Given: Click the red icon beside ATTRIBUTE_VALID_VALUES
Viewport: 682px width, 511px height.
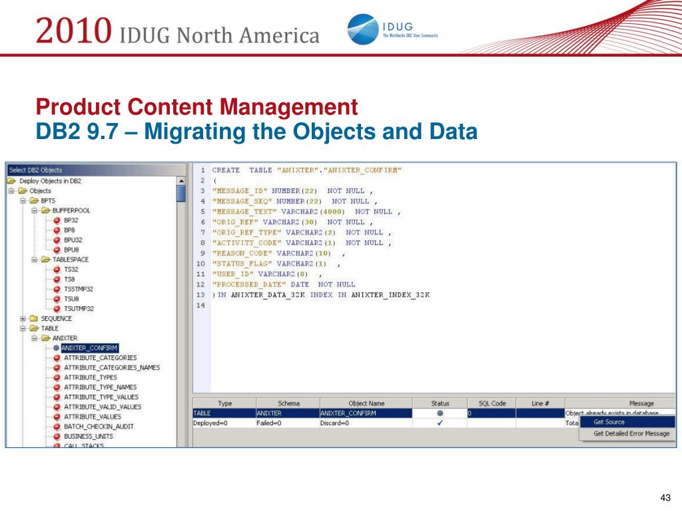Looking at the screenshot, I should coord(57,407).
